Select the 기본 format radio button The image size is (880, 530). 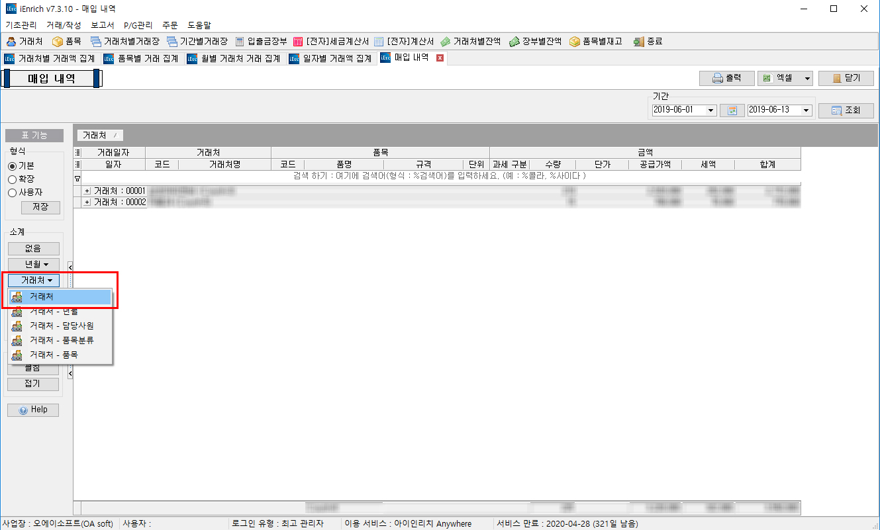click(x=12, y=166)
